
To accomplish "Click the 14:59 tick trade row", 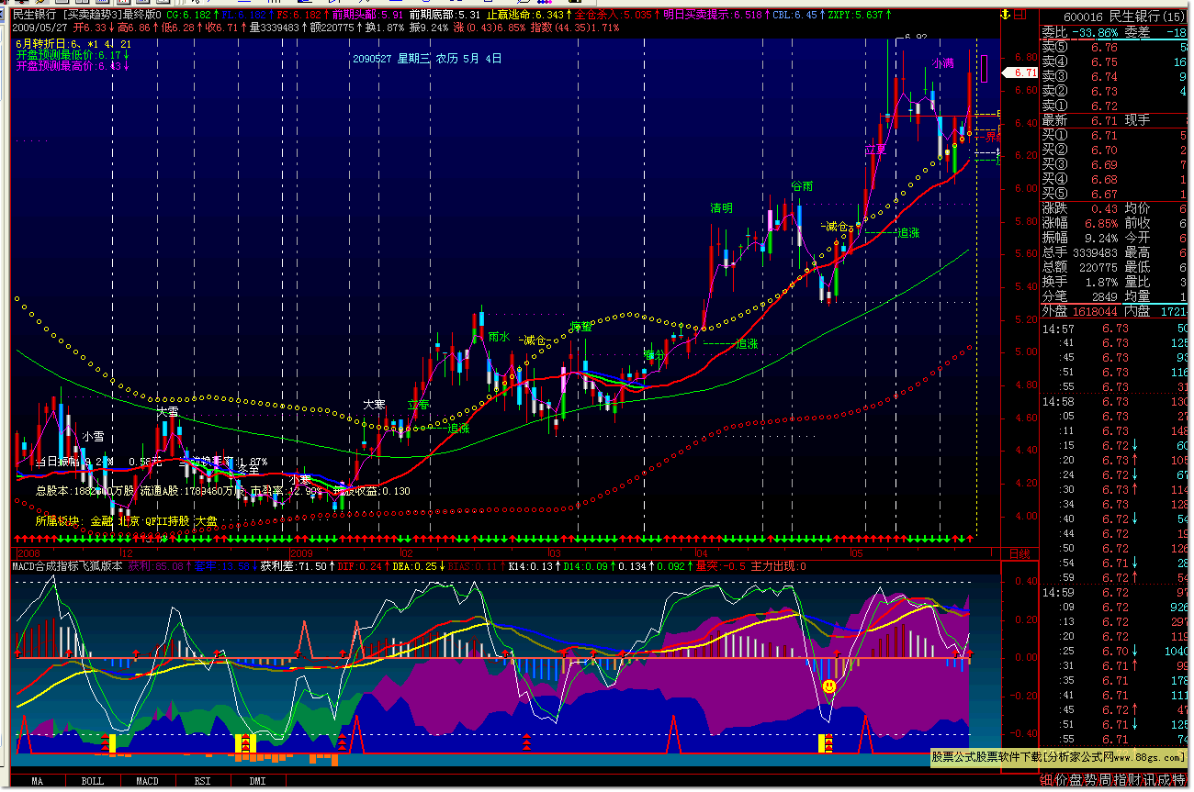I will click(x=1115, y=593).
